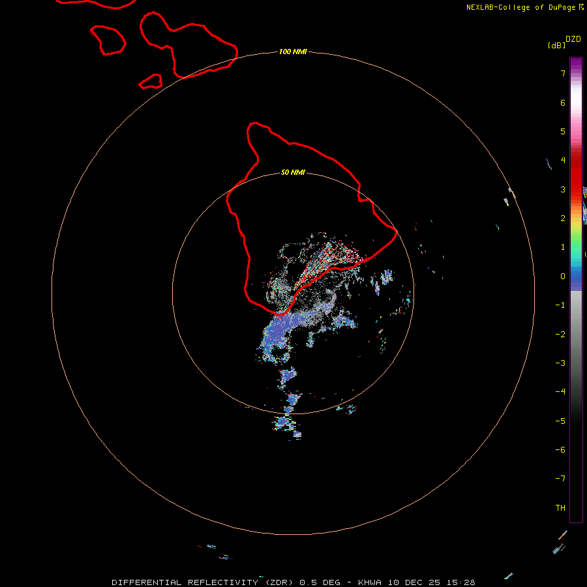
Task: Click the 4 value on the scale
Action: click(x=563, y=160)
